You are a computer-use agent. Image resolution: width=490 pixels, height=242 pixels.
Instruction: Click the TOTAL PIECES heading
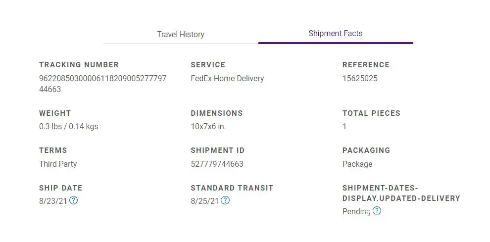(x=371, y=113)
